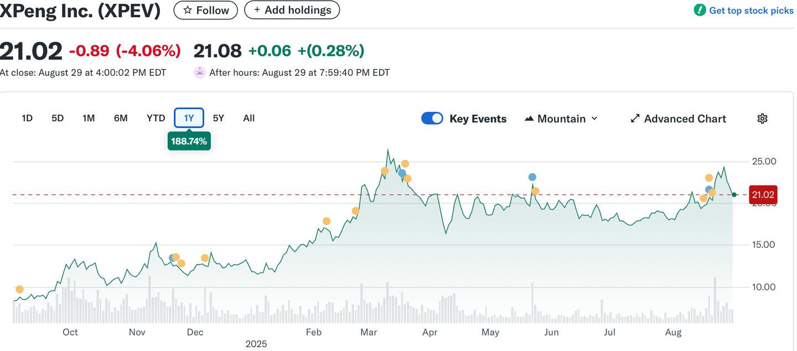The image size is (797, 351).
Task: Click the purple after-hours moon icon
Action: pos(199,73)
